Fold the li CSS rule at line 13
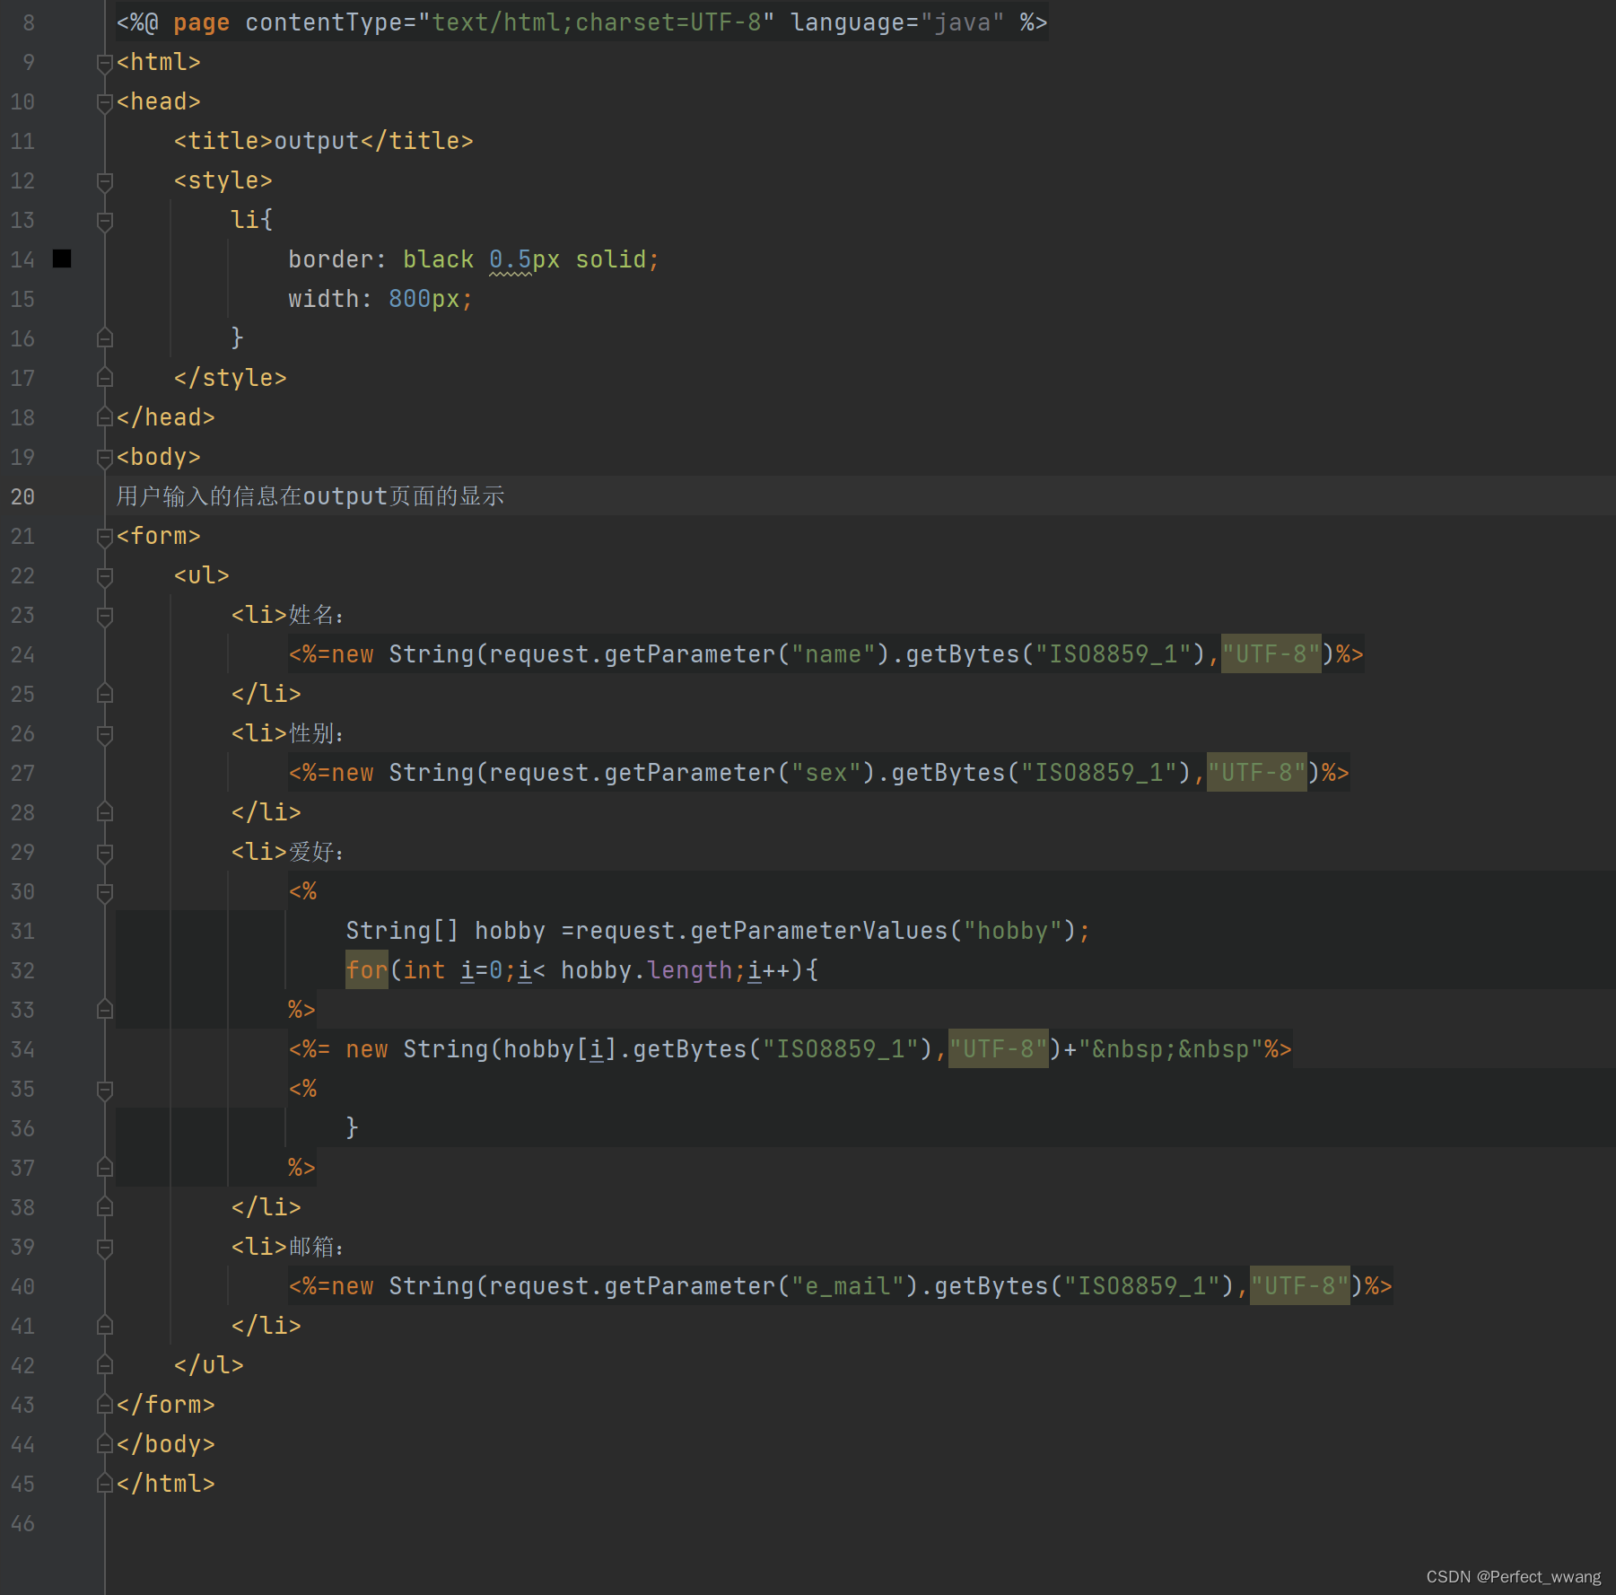Image resolution: width=1616 pixels, height=1595 pixels. click(104, 221)
